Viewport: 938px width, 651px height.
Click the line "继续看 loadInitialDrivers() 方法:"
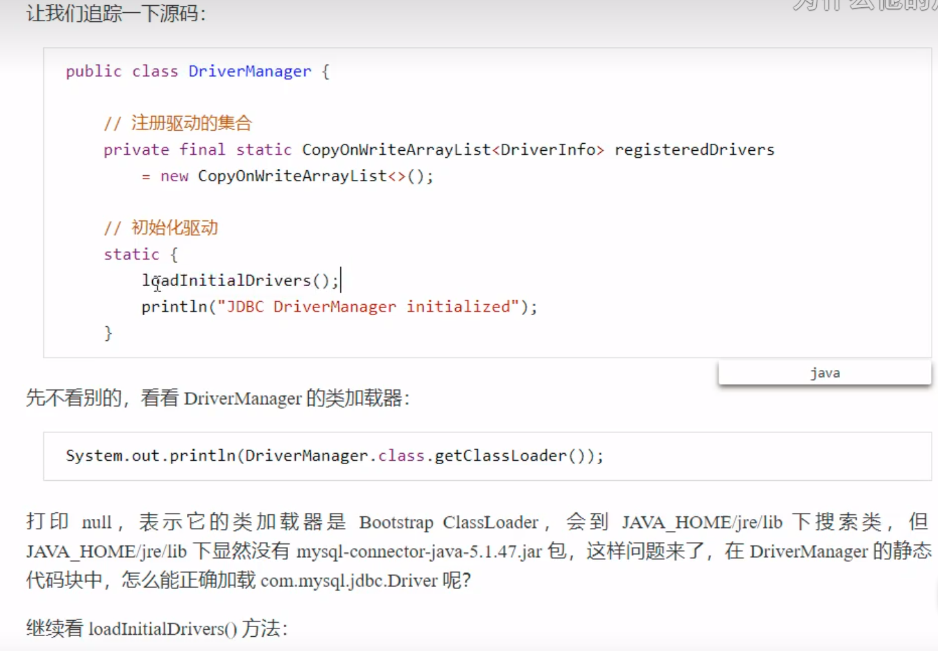click(157, 628)
